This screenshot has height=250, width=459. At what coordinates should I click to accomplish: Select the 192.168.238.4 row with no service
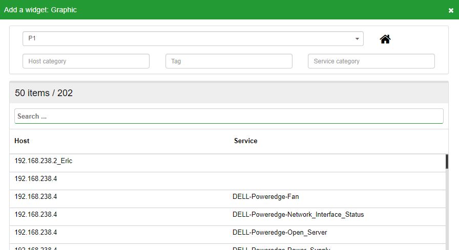(227, 181)
